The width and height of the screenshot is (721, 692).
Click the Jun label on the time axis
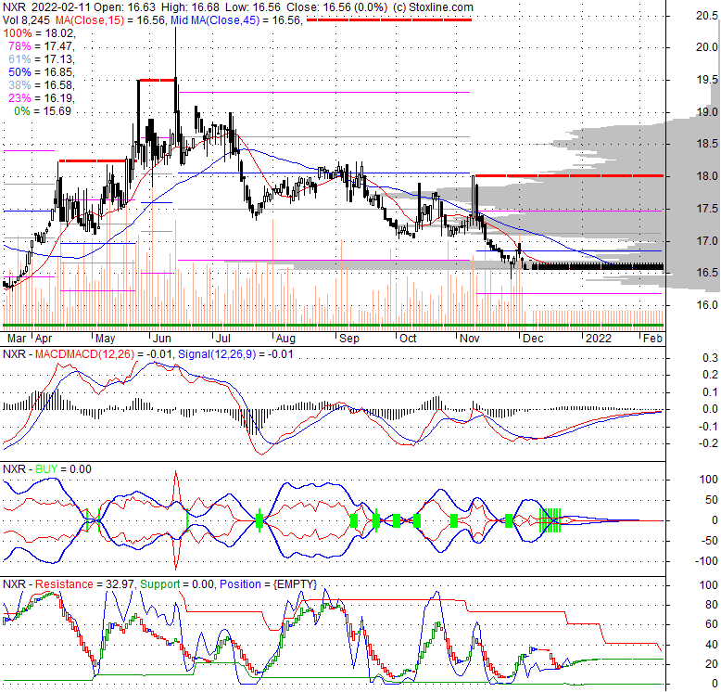[162, 339]
